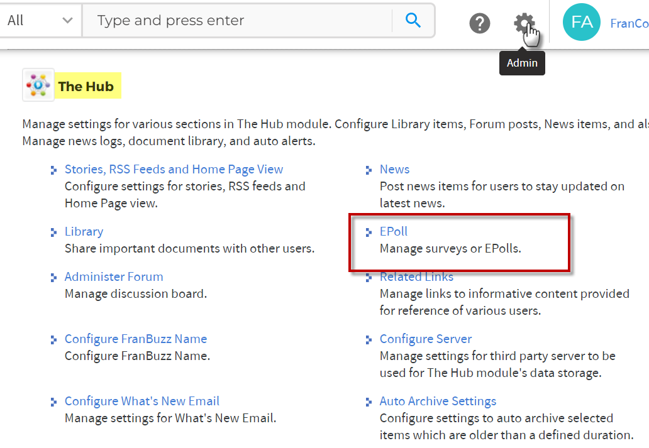Open Stories, RSS Feeds and Home Page View
This screenshot has width=649, height=448.
tap(174, 169)
